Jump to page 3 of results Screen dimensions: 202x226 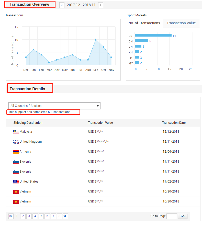point(29,216)
